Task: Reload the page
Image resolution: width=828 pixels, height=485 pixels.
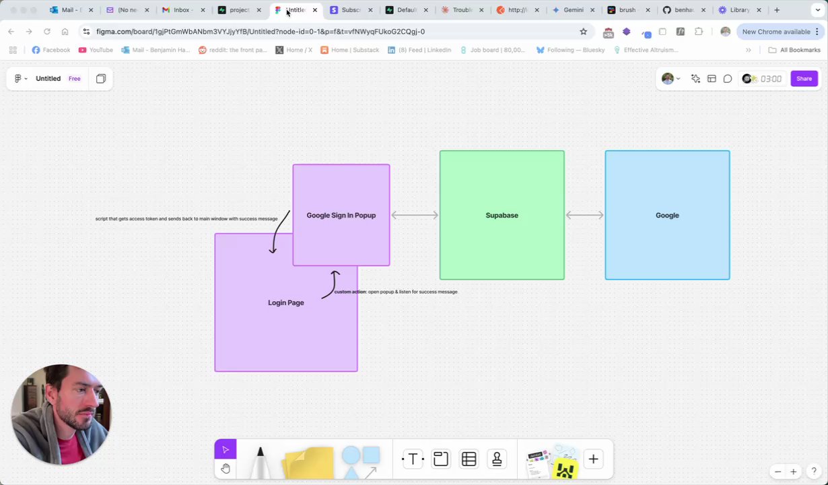Action: [47, 32]
